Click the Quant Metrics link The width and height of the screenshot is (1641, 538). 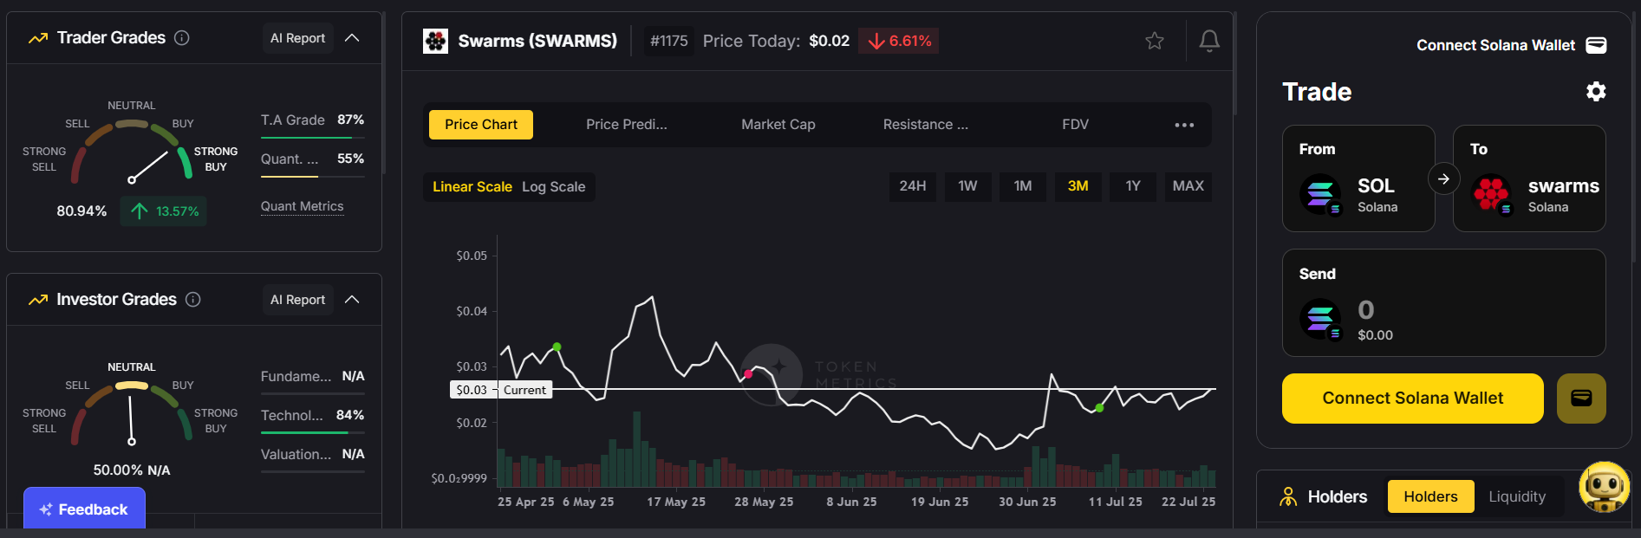pyautogui.click(x=303, y=206)
